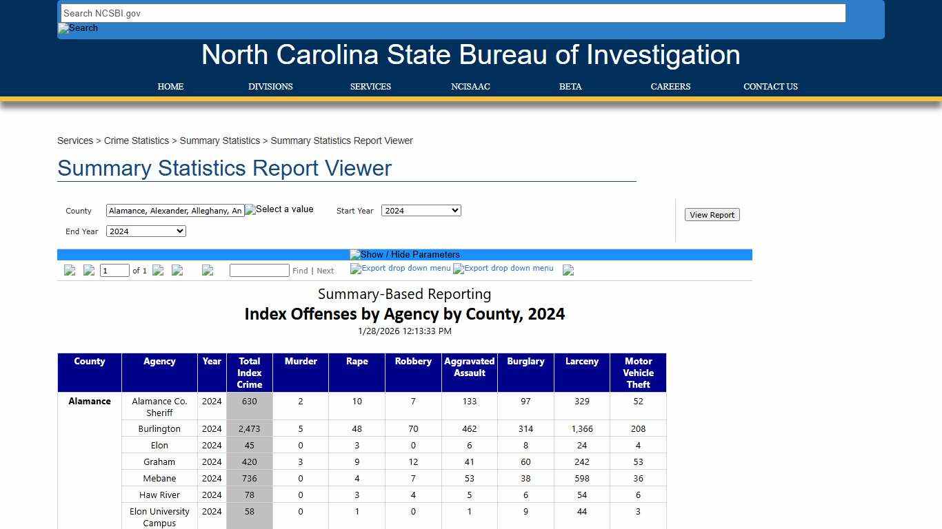Click the View Report button
Viewport: 942px width, 529px height.
pyautogui.click(x=712, y=214)
